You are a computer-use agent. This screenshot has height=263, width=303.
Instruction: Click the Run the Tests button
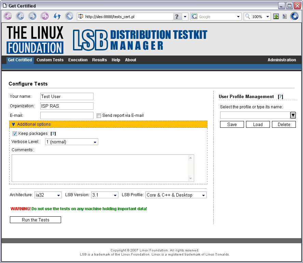[x=35, y=220]
